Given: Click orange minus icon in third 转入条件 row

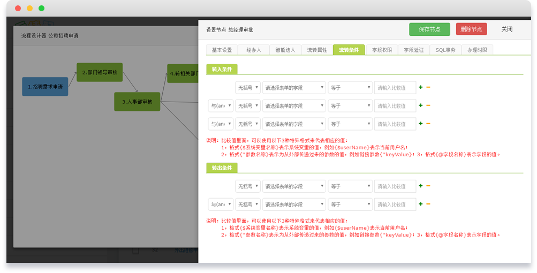Looking at the screenshot, I should point(428,124).
